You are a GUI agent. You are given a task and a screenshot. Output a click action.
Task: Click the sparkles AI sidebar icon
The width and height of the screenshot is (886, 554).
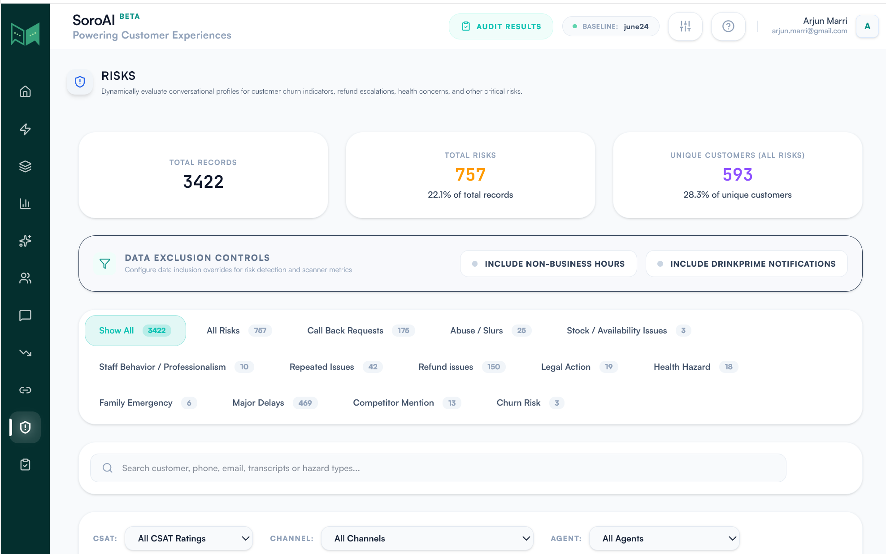click(25, 241)
